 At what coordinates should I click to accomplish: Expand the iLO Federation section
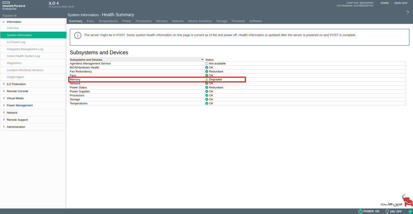point(4,84)
